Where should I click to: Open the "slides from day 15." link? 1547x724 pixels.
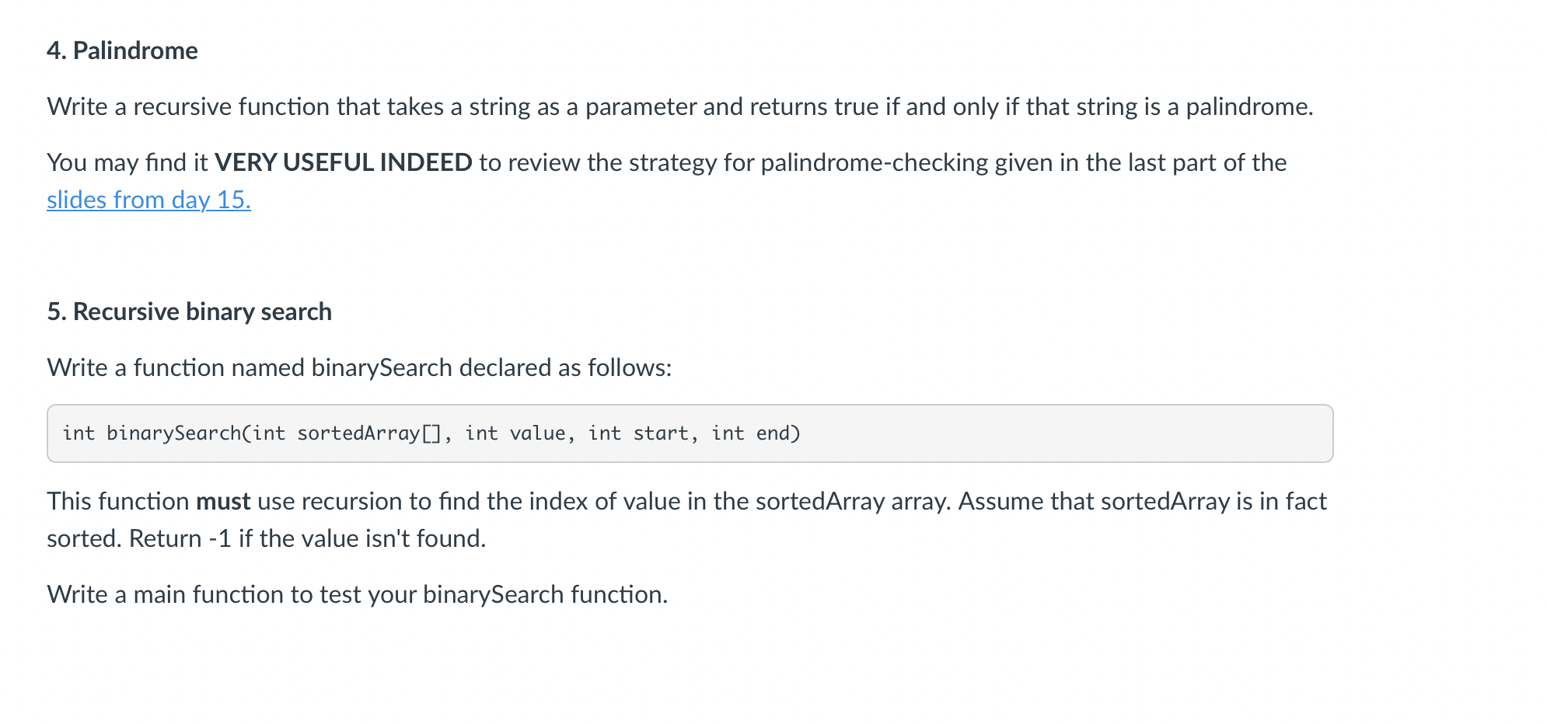coord(148,200)
